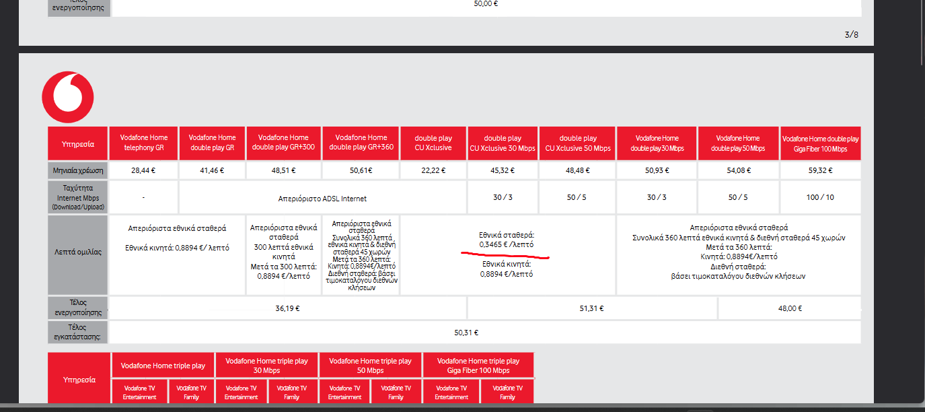This screenshot has height=412, width=925.
Task: Click the Ταχύτητα Internet Mbps row label
Action: pos(78,197)
